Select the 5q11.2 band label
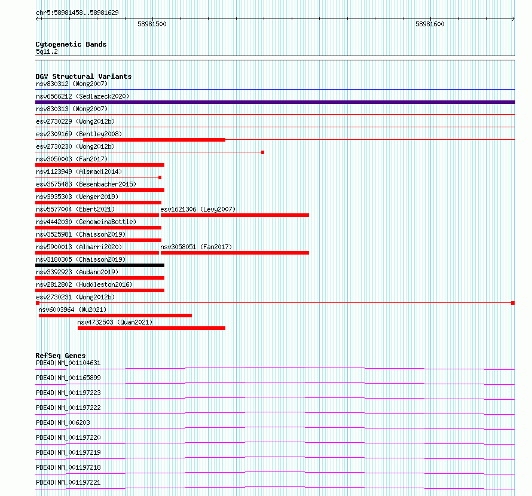This screenshot has width=532, height=496. tap(47, 51)
